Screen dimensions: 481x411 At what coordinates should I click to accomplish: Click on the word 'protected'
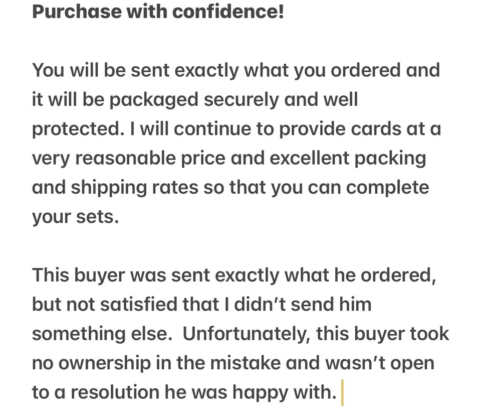tap(77, 129)
